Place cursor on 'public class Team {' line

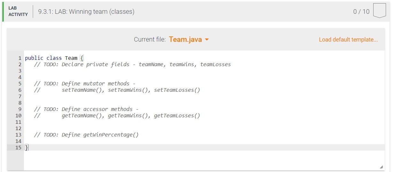point(204,58)
